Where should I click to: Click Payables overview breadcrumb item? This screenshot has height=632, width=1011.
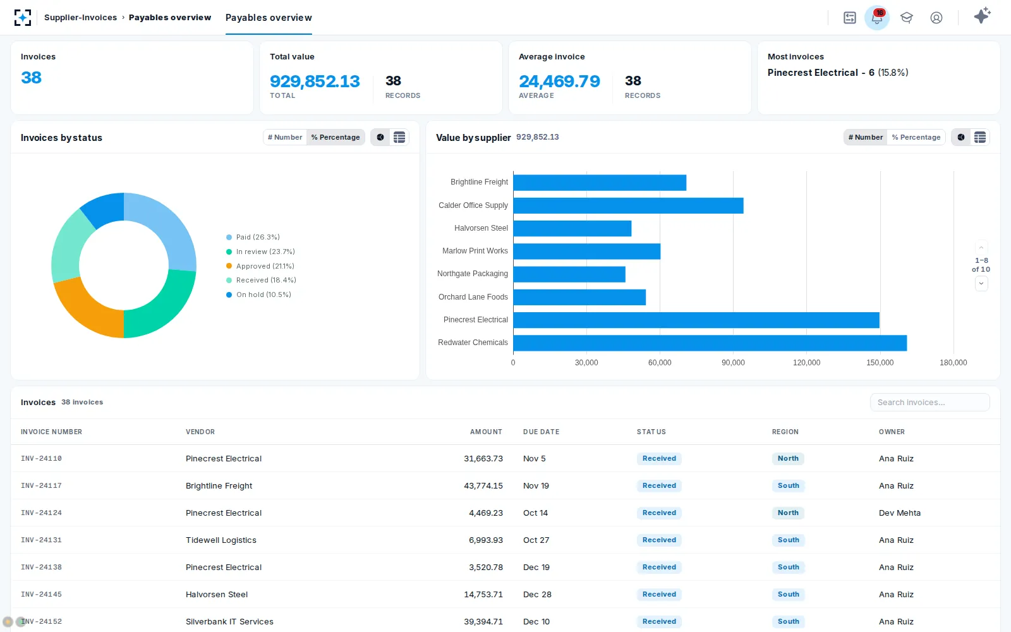coord(170,18)
